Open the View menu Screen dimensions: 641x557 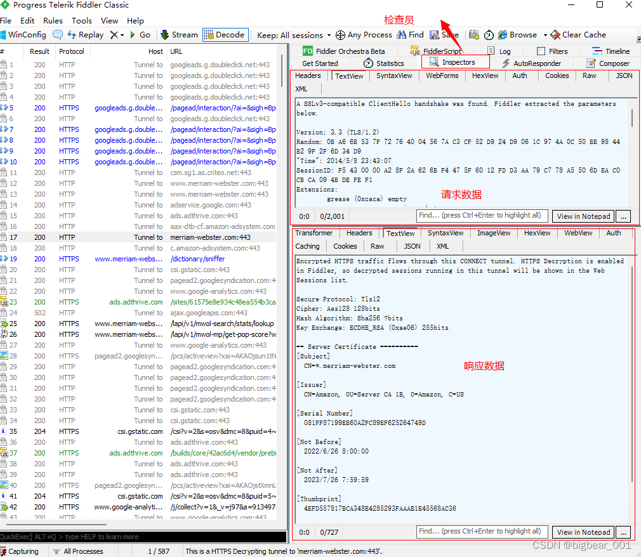[110, 20]
